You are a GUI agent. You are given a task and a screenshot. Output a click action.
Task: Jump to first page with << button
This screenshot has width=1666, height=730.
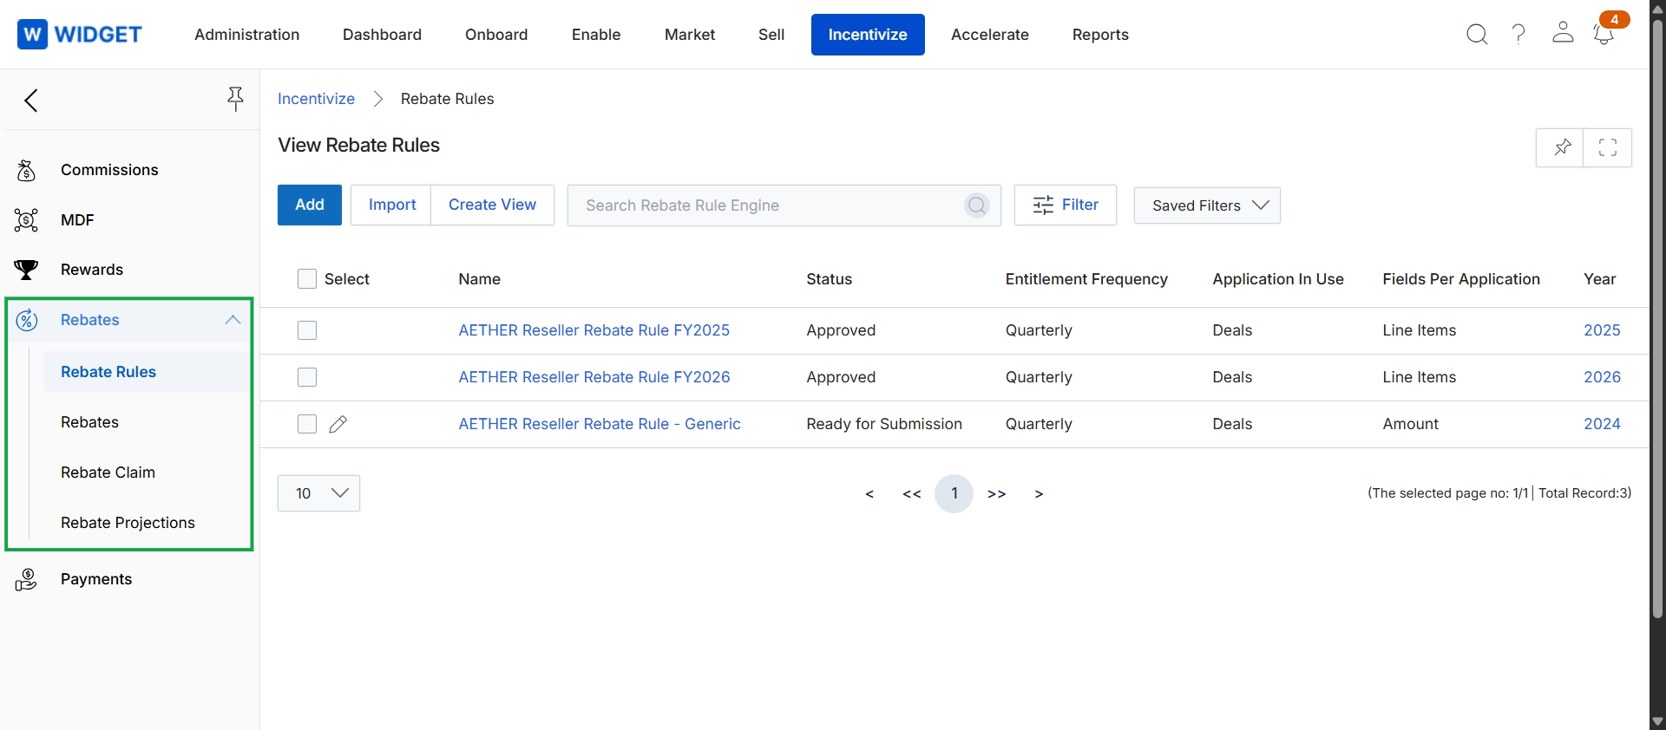point(912,494)
